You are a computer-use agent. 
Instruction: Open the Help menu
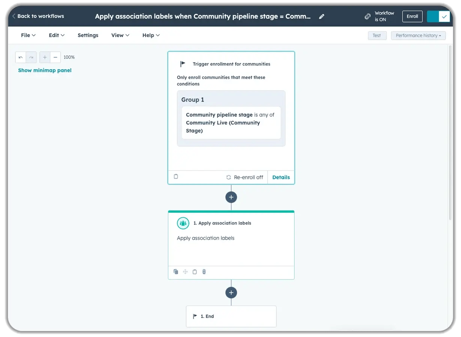tap(151, 35)
